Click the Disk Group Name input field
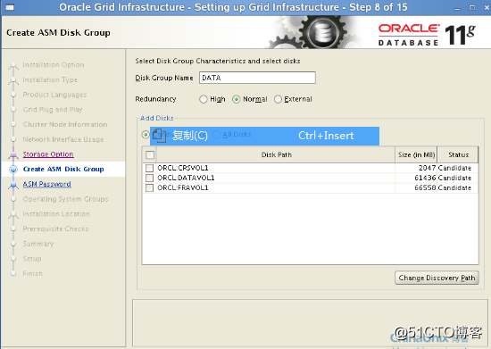The image size is (491, 349). click(x=257, y=78)
